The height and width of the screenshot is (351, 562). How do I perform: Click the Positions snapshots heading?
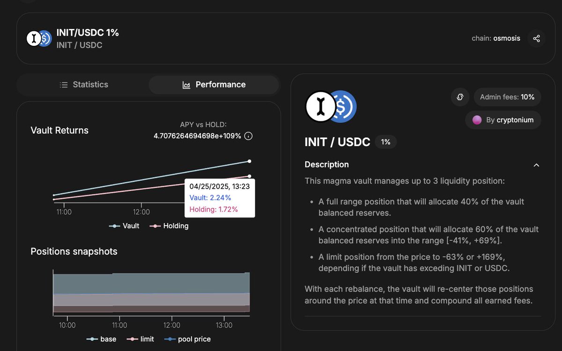[74, 251]
